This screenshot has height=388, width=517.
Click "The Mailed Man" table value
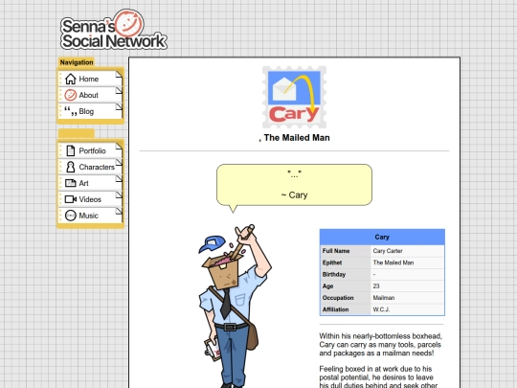point(393,262)
